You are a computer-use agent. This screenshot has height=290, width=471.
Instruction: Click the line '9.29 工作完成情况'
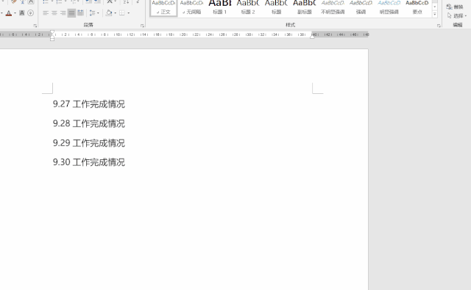pos(89,143)
